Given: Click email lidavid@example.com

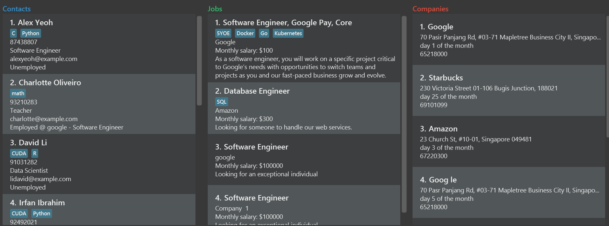Looking at the screenshot, I should pyautogui.click(x=40, y=179).
